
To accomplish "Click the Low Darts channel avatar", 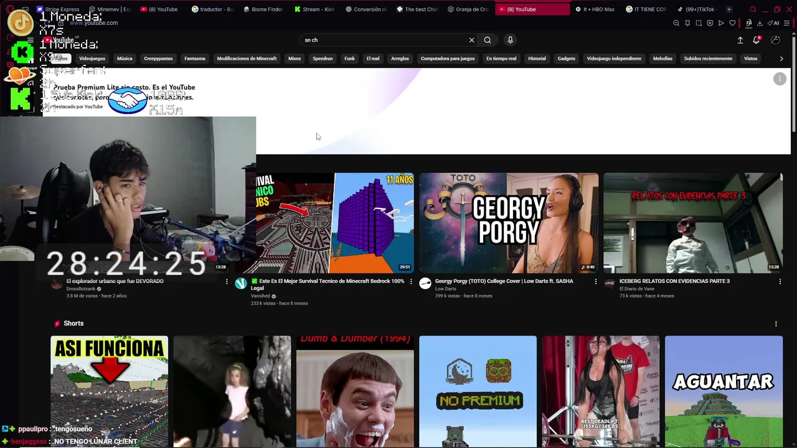I will click(x=425, y=284).
